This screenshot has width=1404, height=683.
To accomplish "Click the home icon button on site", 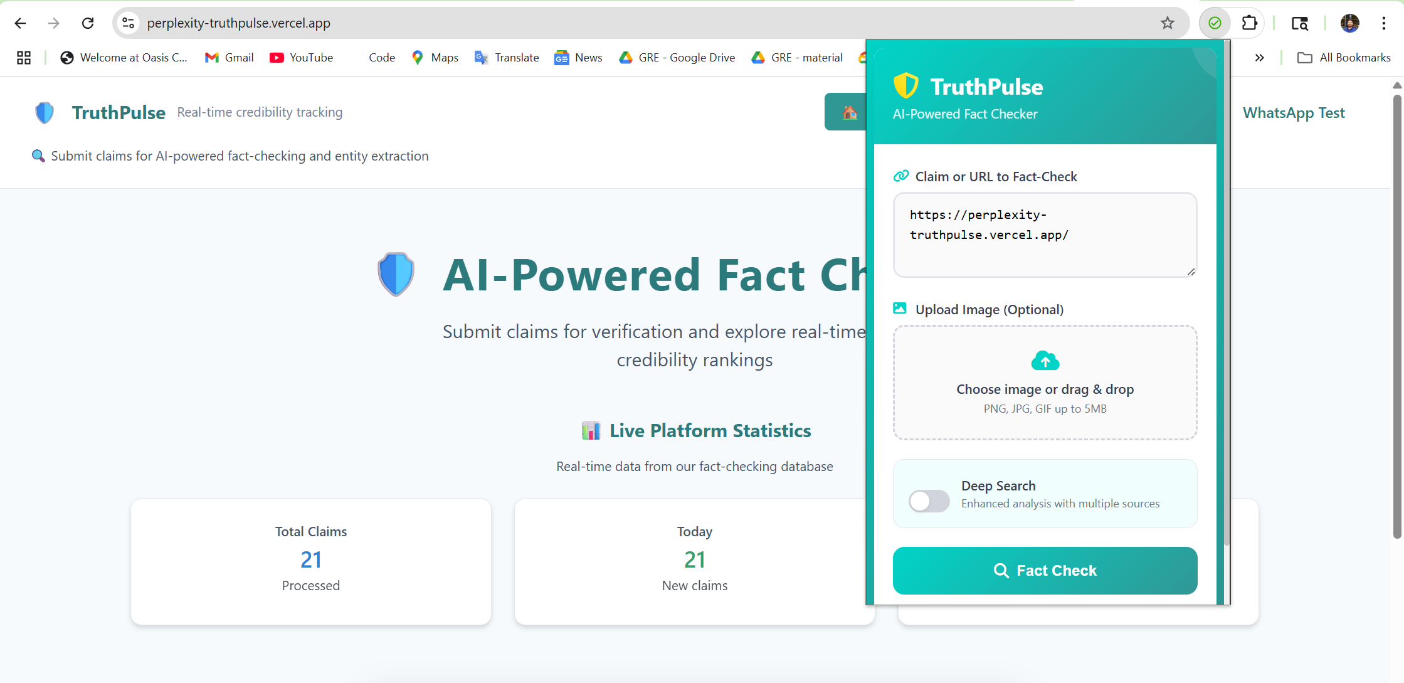I will 849,112.
